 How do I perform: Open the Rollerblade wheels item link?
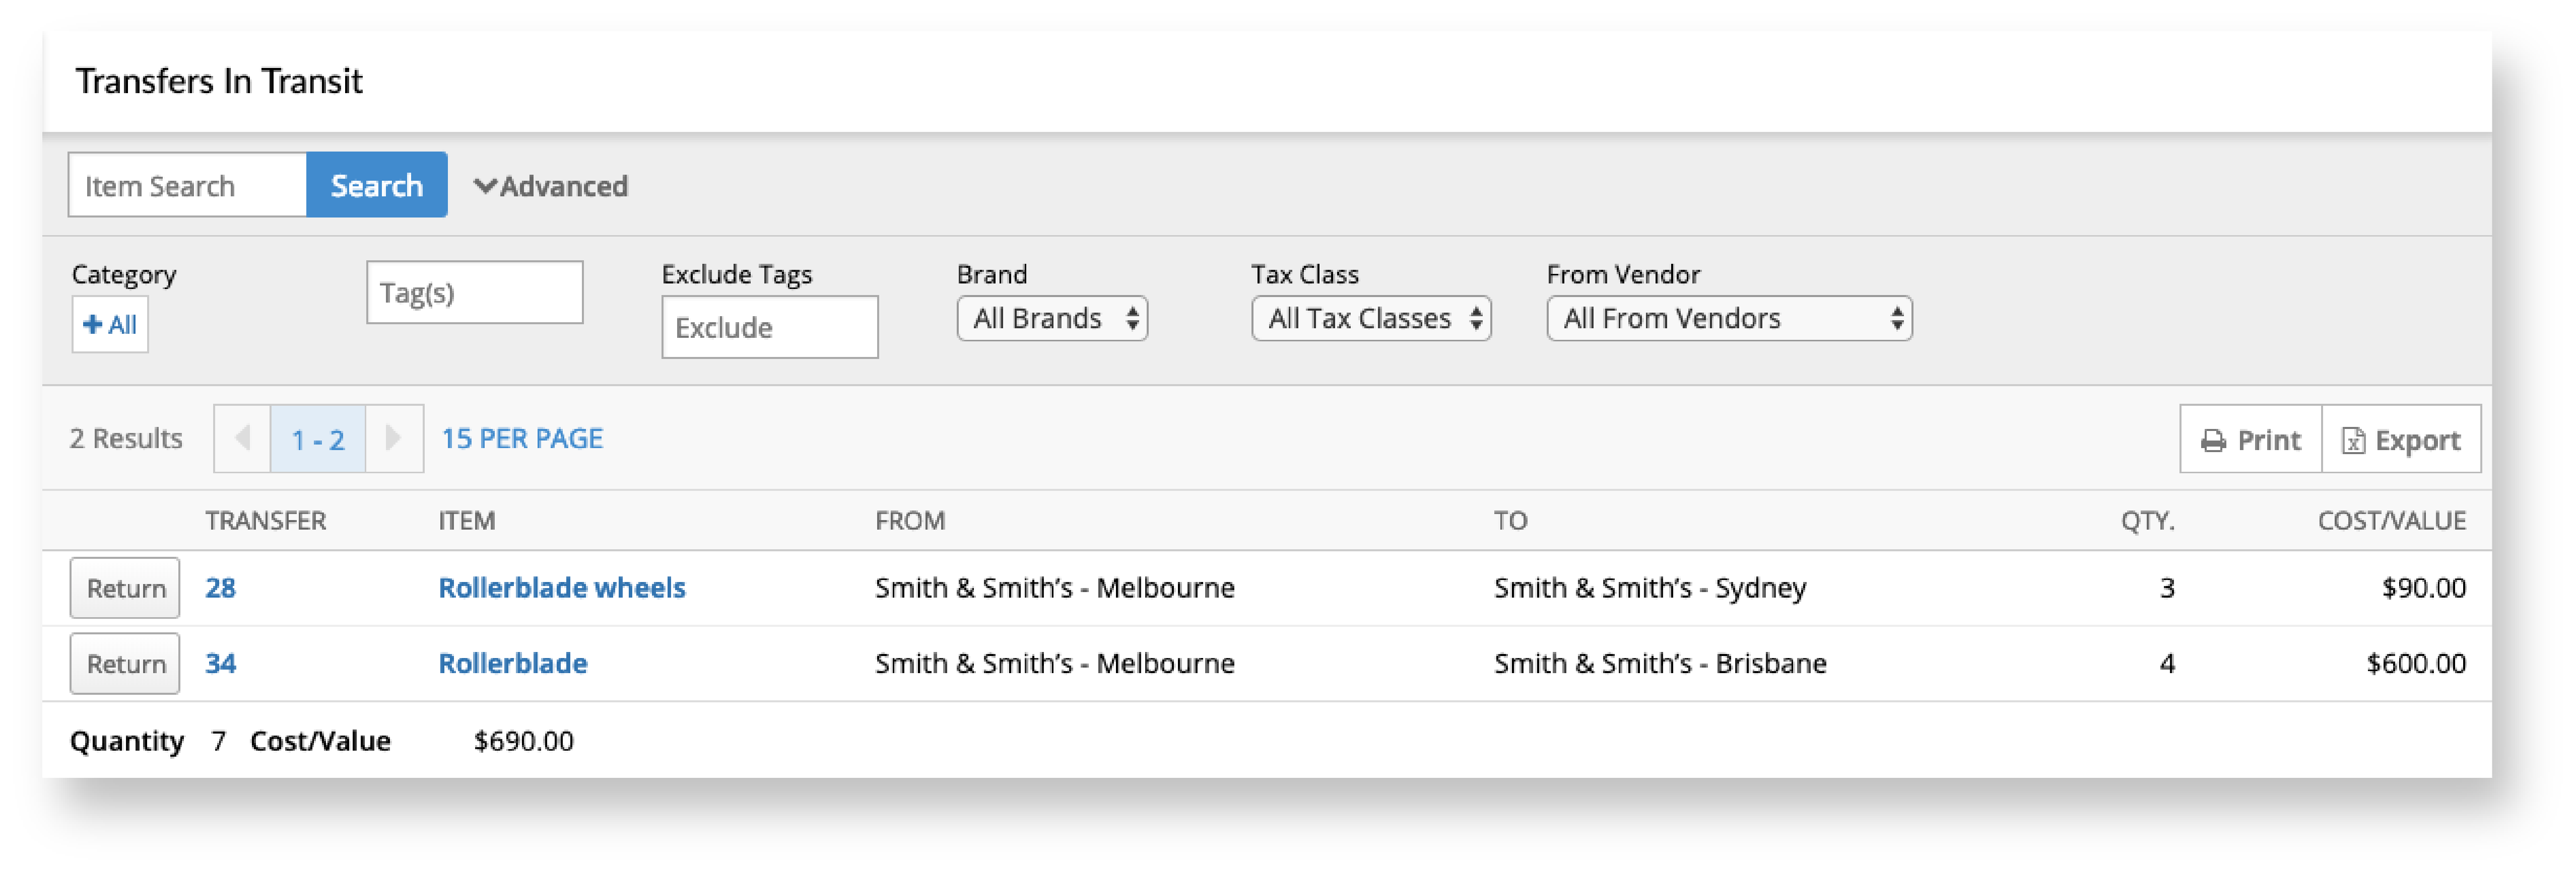pos(561,589)
